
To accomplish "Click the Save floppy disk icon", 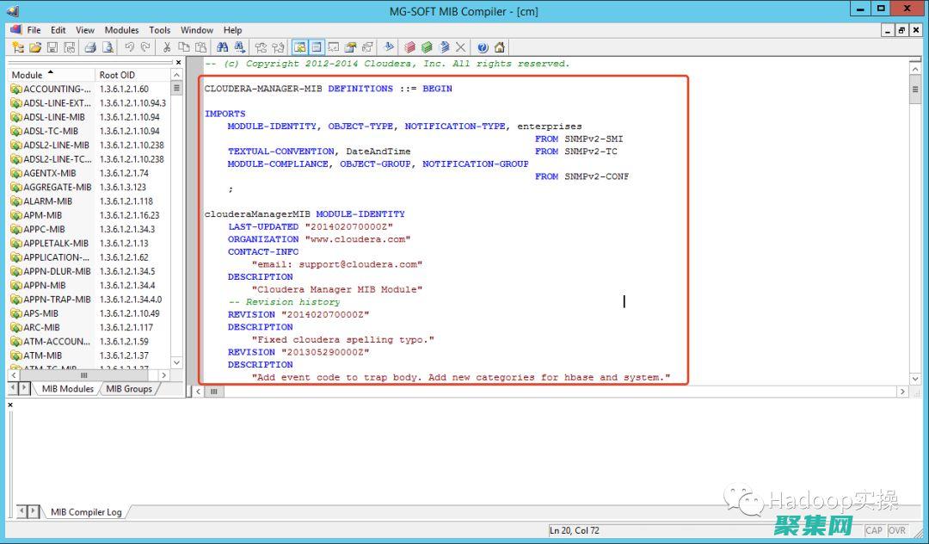I will pos(52,47).
